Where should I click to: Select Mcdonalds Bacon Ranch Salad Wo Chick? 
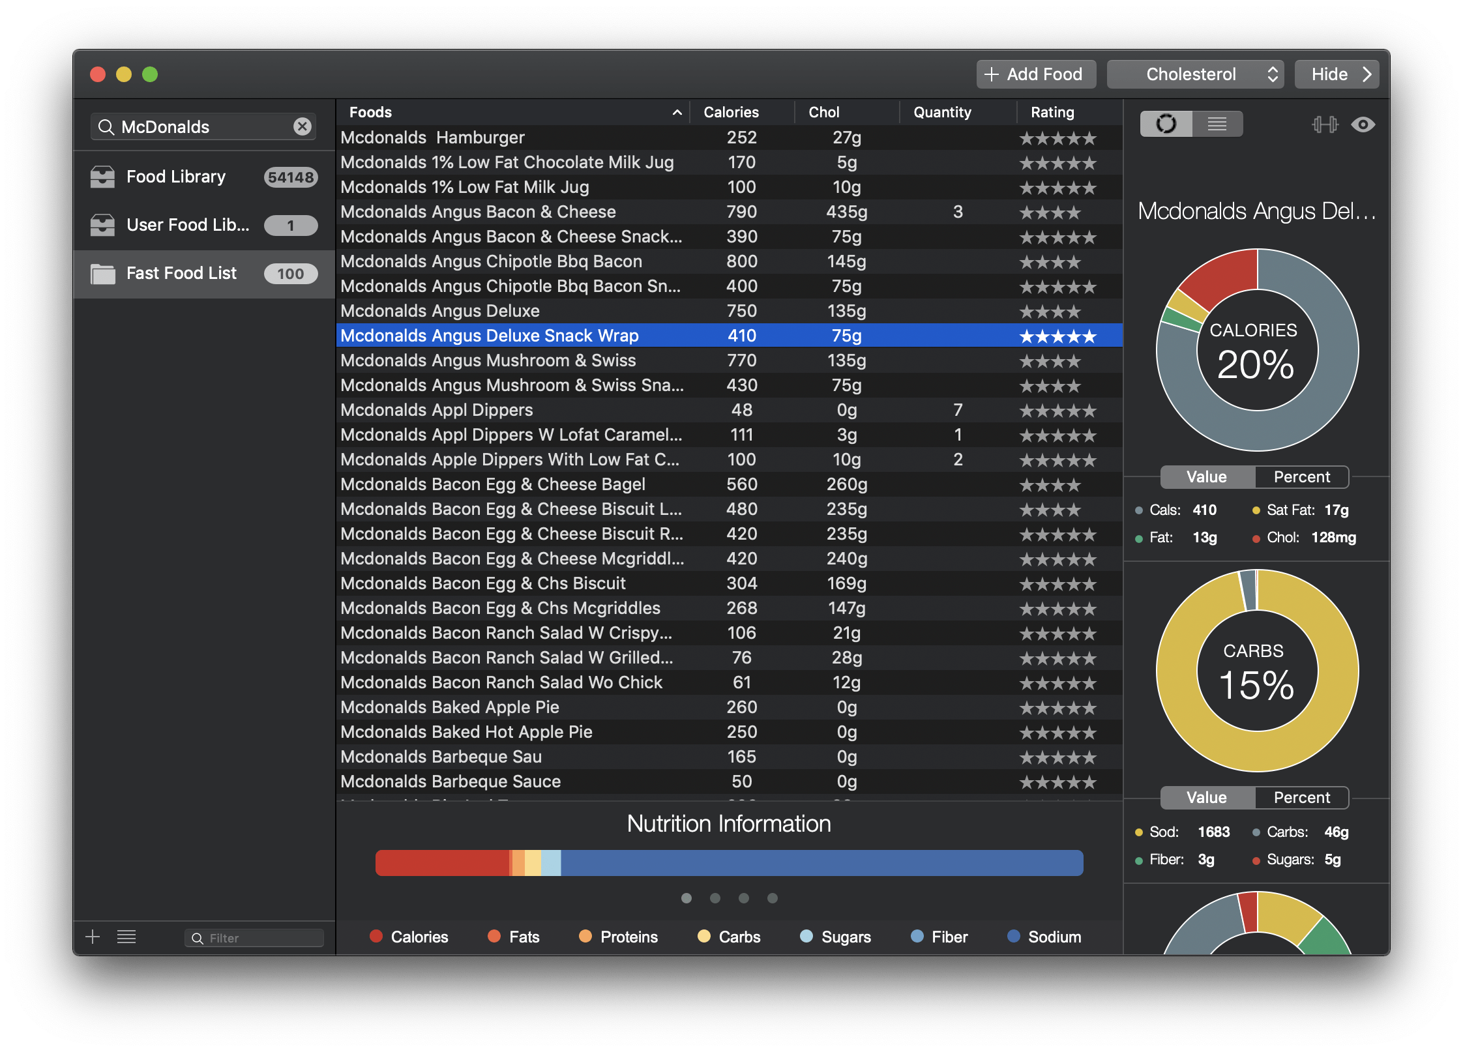pyautogui.click(x=730, y=682)
